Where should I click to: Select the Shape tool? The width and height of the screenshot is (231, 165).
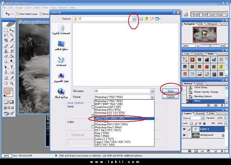[x=12, y=72]
